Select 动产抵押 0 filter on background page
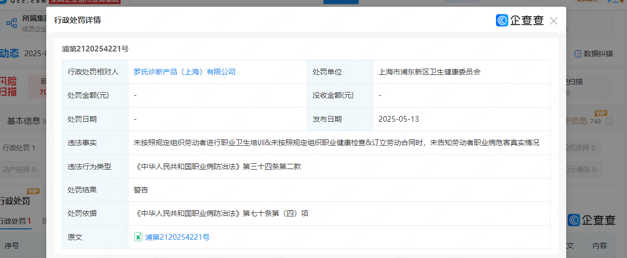This screenshot has width=627, height=258. (19, 169)
